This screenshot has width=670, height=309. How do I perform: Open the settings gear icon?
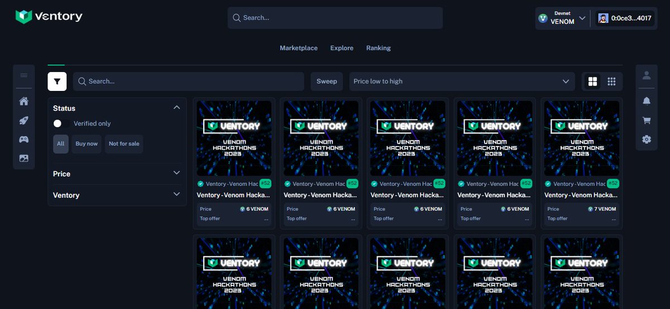[x=647, y=139]
